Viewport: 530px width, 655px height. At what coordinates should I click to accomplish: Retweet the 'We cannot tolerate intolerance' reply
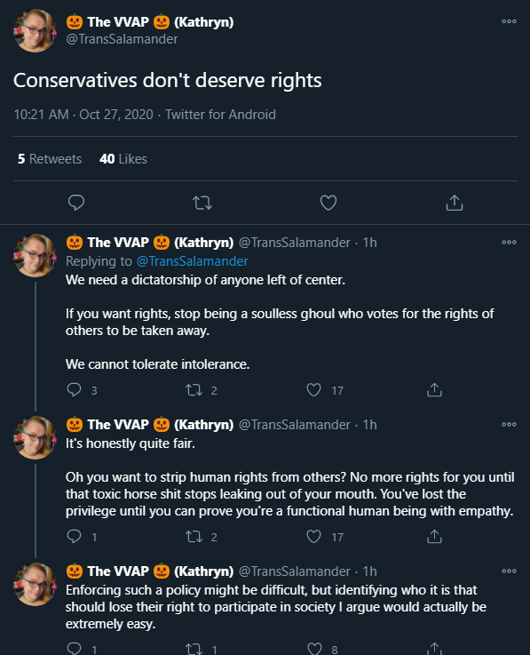click(x=194, y=390)
